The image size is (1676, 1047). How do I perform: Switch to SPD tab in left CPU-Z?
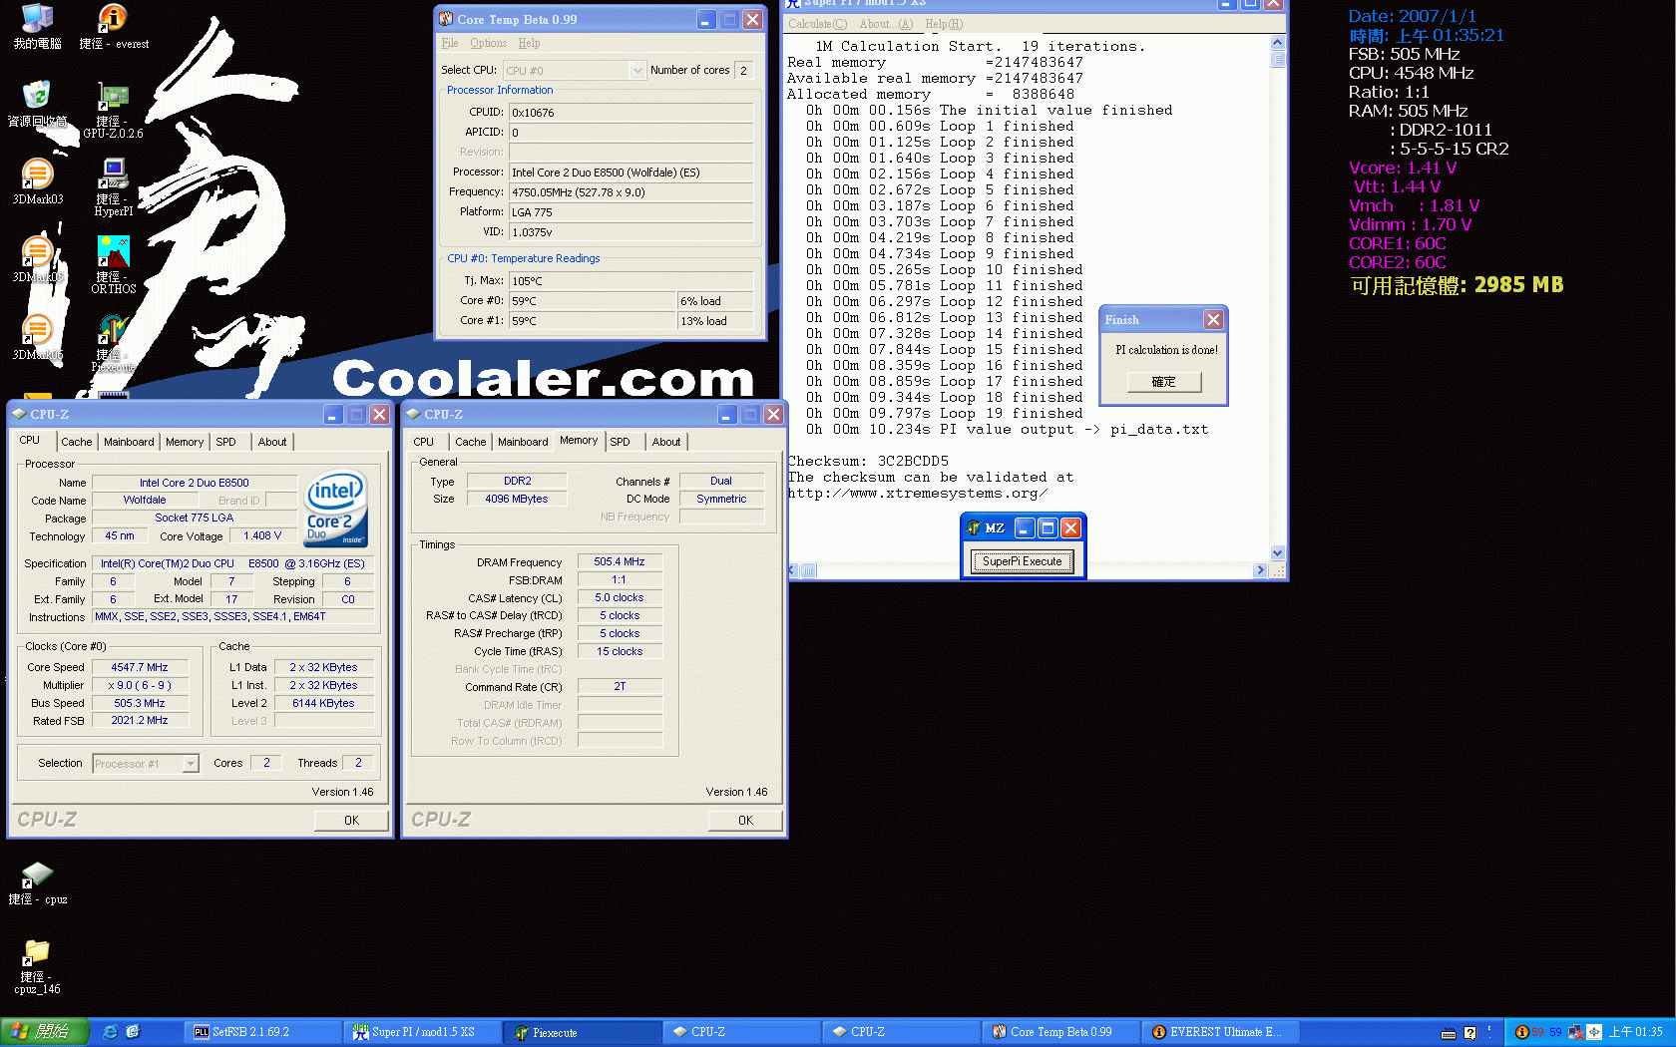coord(226,442)
